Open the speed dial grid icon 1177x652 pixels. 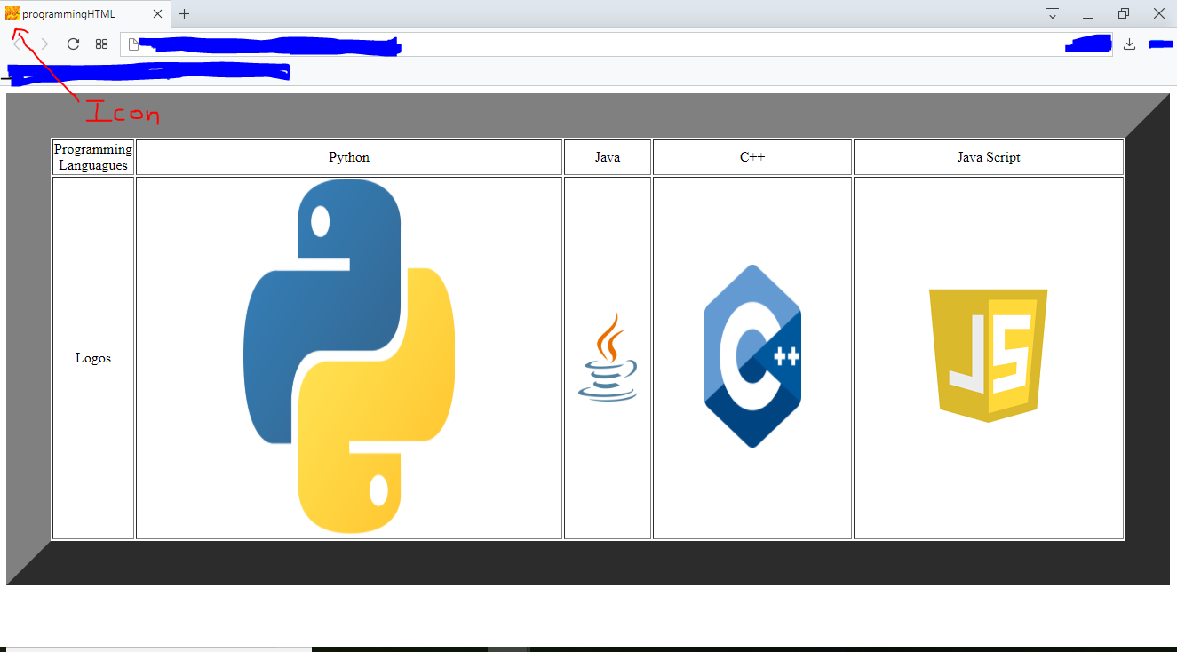coord(101,44)
